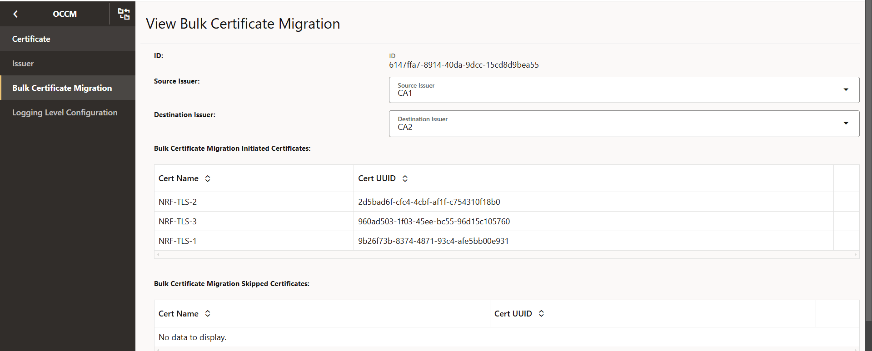Click the initiated table horizontal scrollbar
Image resolution: width=872 pixels, height=351 pixels.
[506, 255]
